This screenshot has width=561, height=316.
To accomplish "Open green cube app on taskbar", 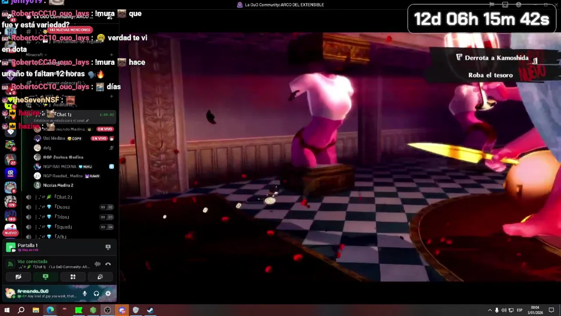I will 93,310.
